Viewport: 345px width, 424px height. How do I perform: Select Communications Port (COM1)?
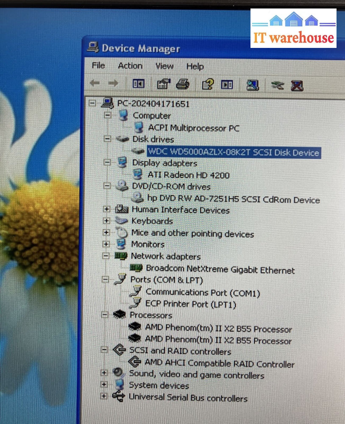(x=203, y=292)
